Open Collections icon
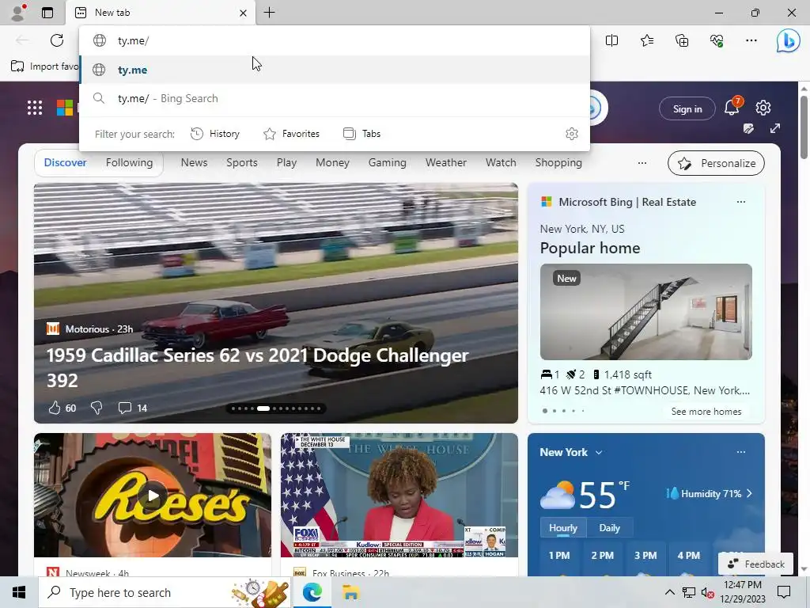 pyautogui.click(x=682, y=40)
